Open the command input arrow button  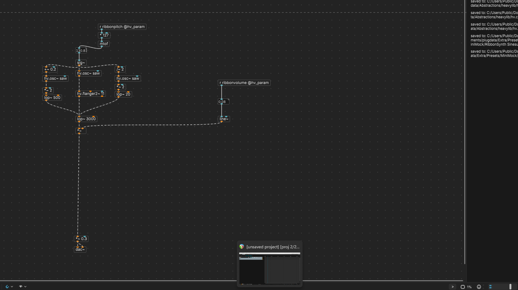point(452,287)
